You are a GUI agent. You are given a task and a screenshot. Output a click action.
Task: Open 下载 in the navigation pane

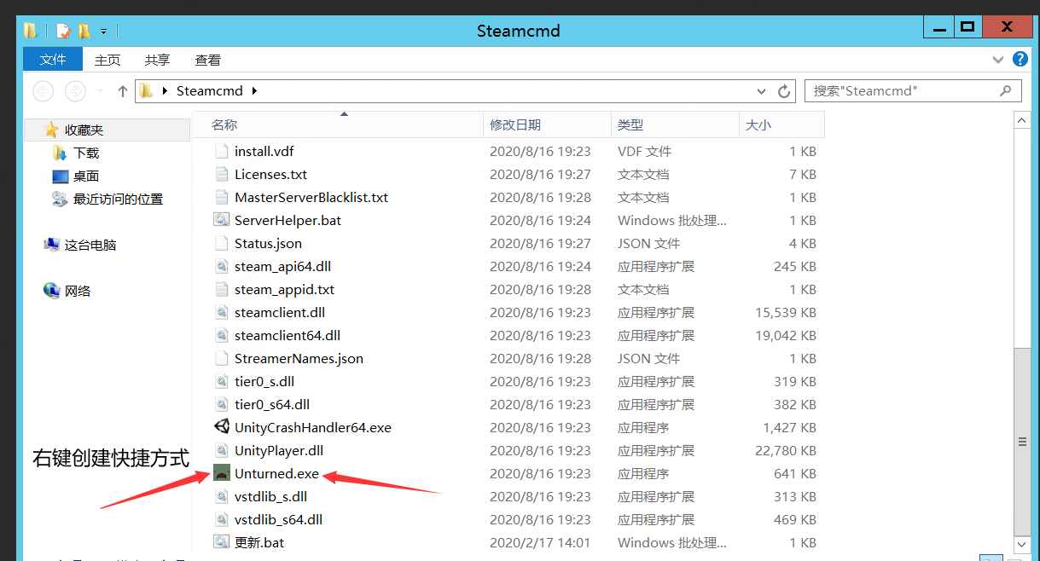86,153
